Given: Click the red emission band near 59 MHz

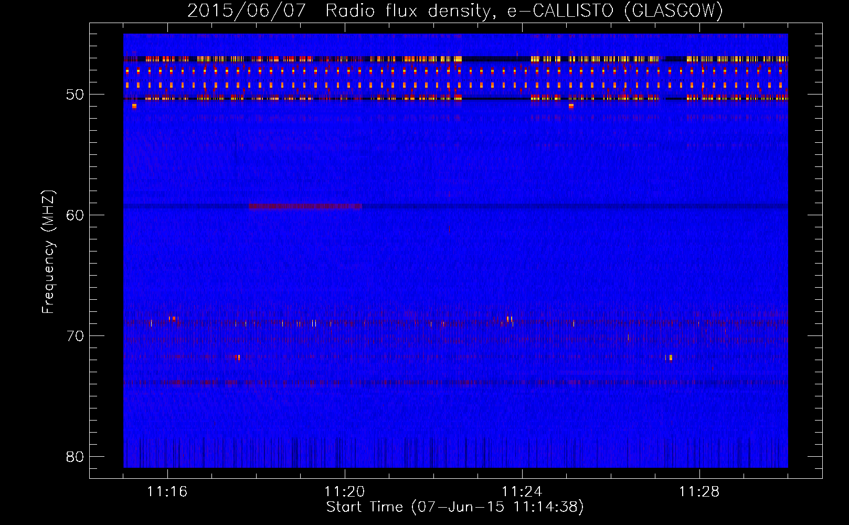Looking at the screenshot, I should tap(305, 206).
